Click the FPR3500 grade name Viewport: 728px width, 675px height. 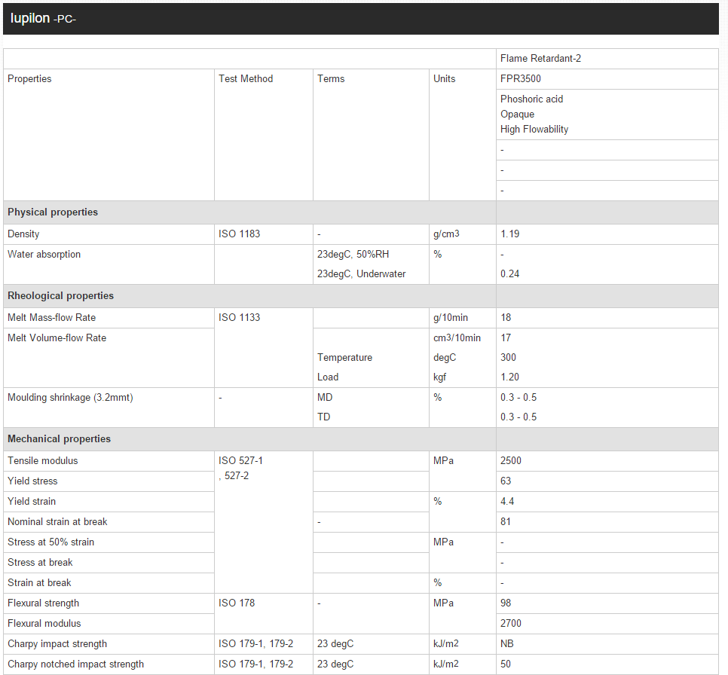point(521,79)
